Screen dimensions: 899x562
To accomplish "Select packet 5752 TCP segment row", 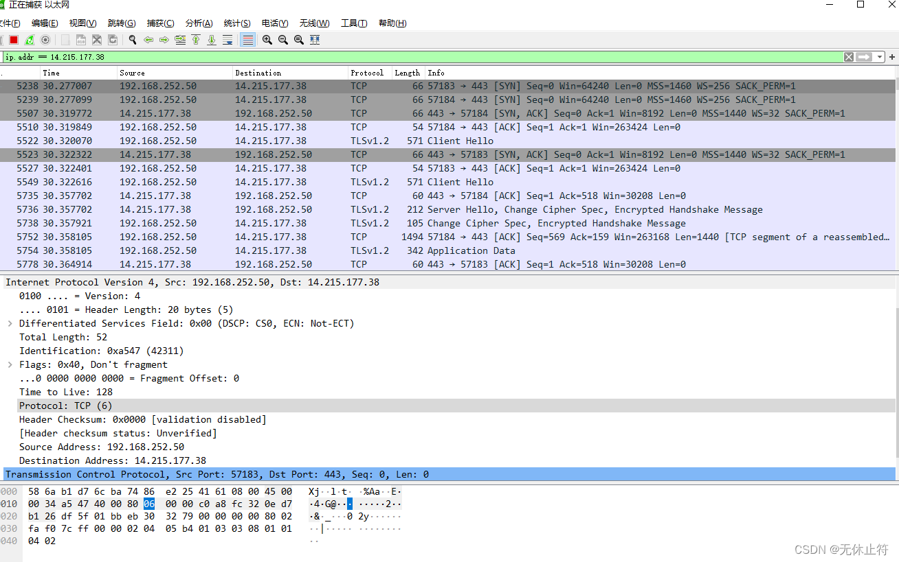I will point(448,237).
